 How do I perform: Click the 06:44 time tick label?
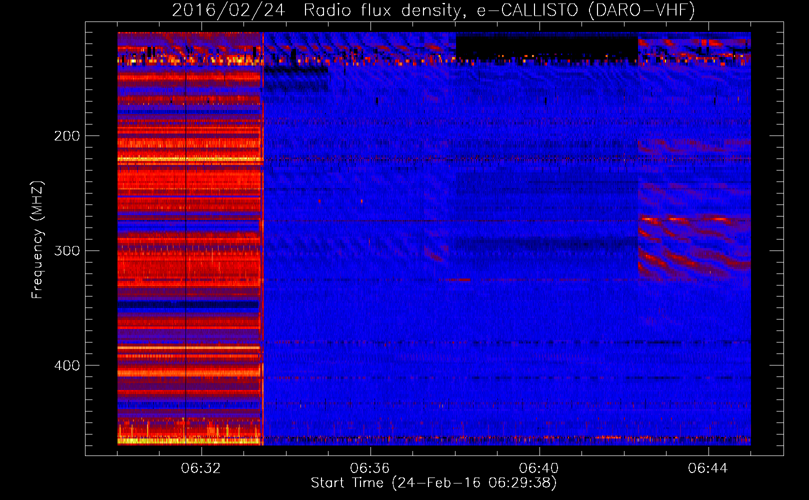[708, 468]
